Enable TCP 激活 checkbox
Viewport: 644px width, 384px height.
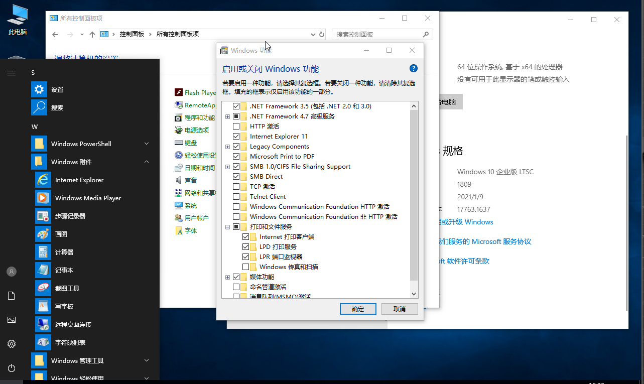[236, 187]
